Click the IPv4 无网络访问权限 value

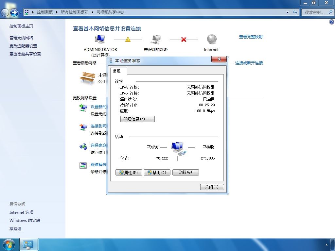[201, 87]
